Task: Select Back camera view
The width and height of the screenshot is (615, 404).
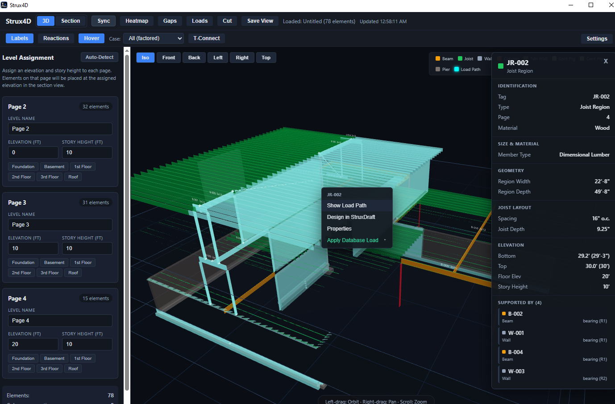Action: tap(194, 58)
